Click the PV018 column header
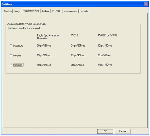Image resolution: width=150 pixels, height=136 pixels. click(x=74, y=35)
